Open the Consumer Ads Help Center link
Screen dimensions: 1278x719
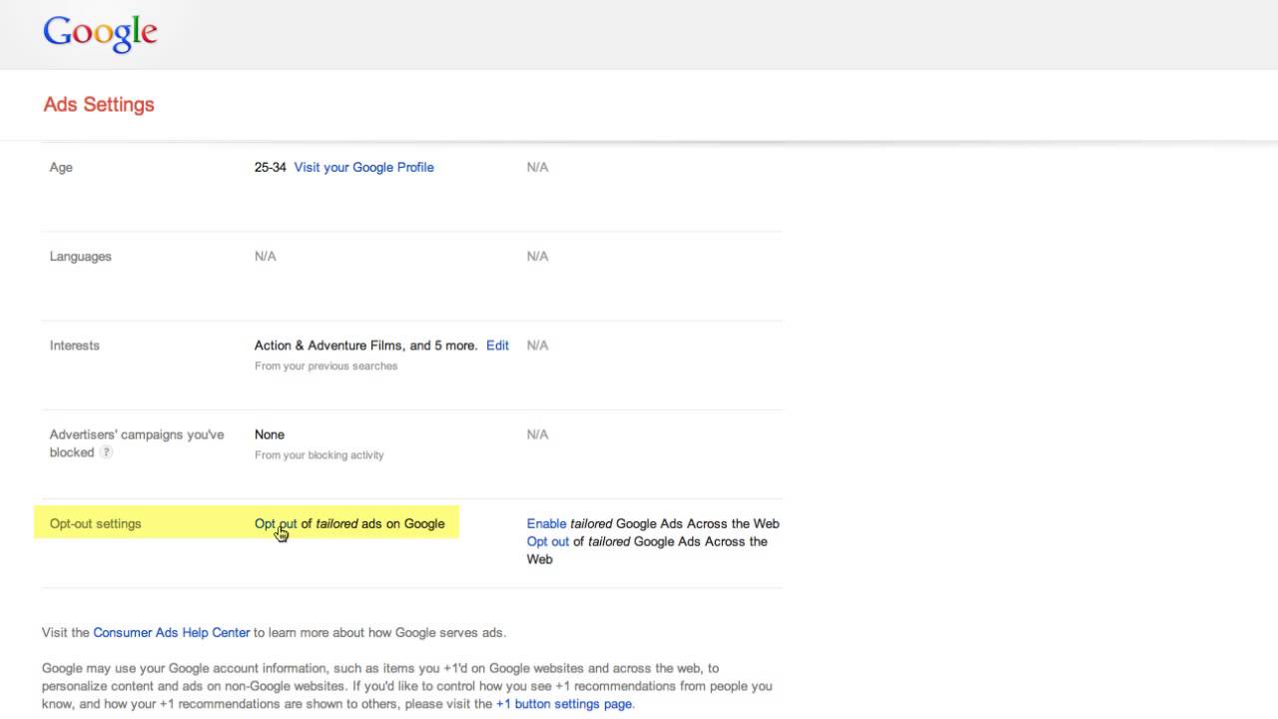171,632
